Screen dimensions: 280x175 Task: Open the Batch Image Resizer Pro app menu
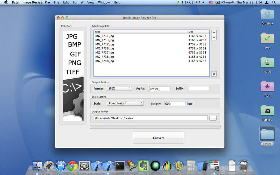pos(31,2)
